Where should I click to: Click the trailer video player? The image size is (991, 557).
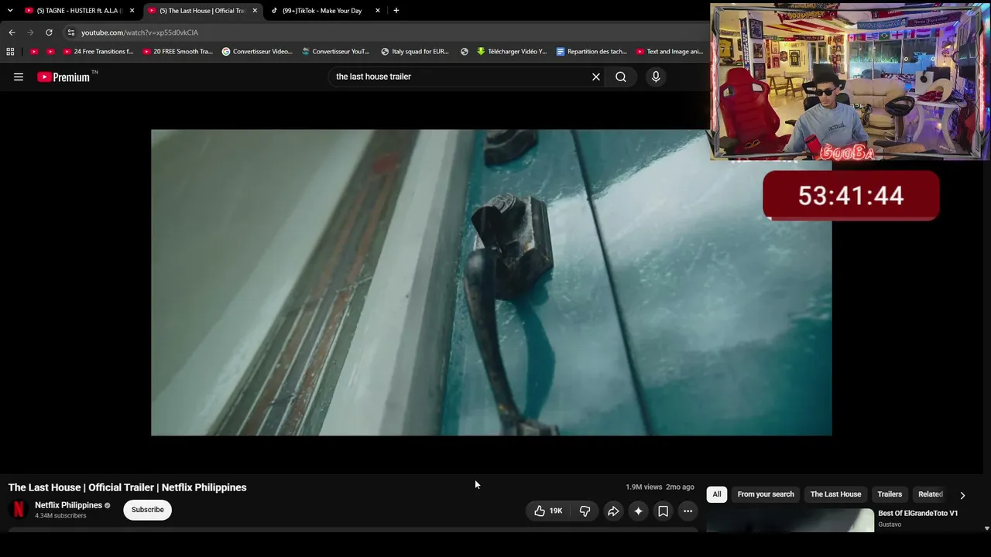coord(491,282)
